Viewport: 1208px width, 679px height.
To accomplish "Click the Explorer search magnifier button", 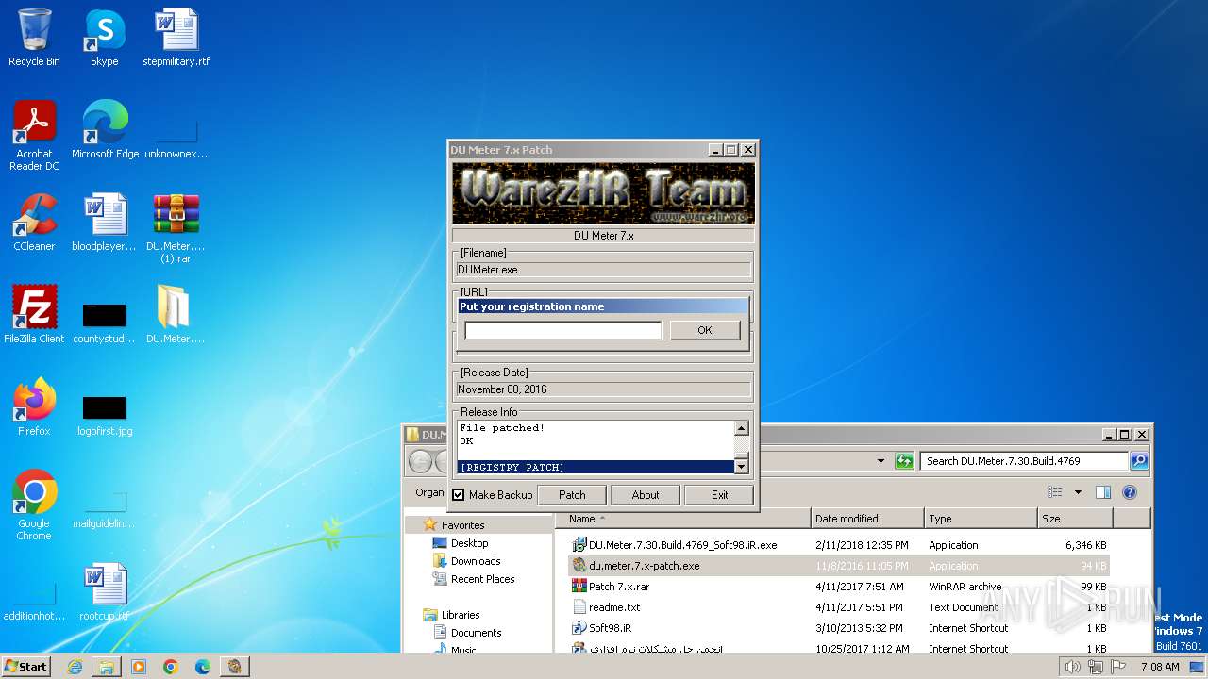I will 1139,461.
